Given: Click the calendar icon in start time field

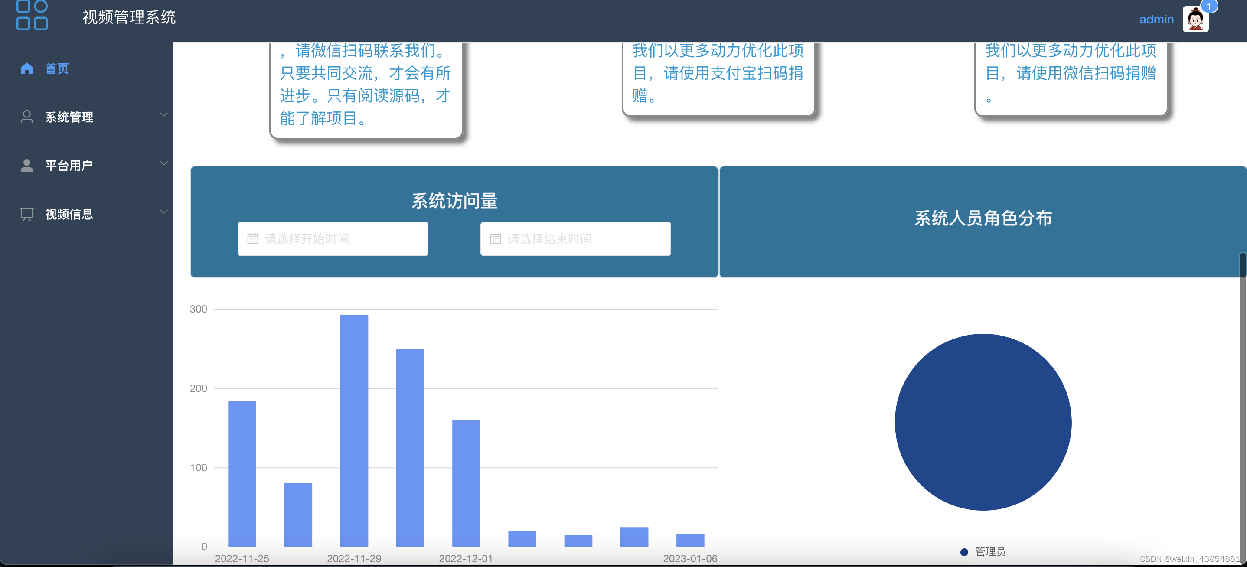Looking at the screenshot, I should (253, 239).
